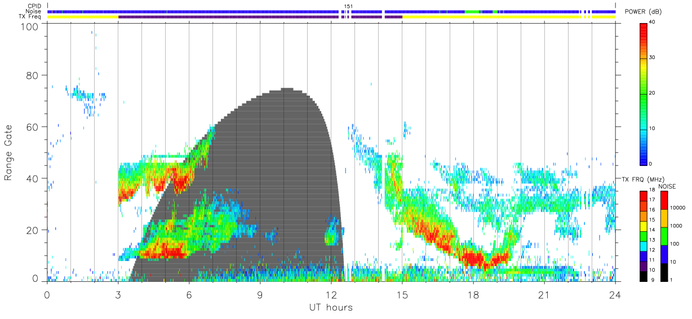Click the 0 tick on UT hours axis
Screen dimensions: 692x319
click(47, 294)
